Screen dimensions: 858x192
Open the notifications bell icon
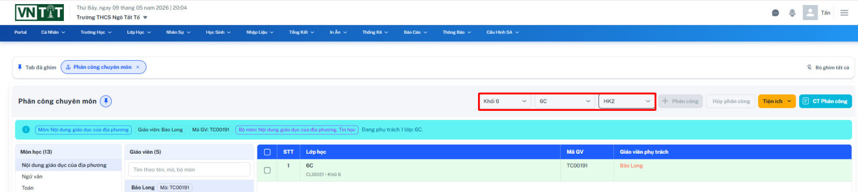(x=792, y=13)
